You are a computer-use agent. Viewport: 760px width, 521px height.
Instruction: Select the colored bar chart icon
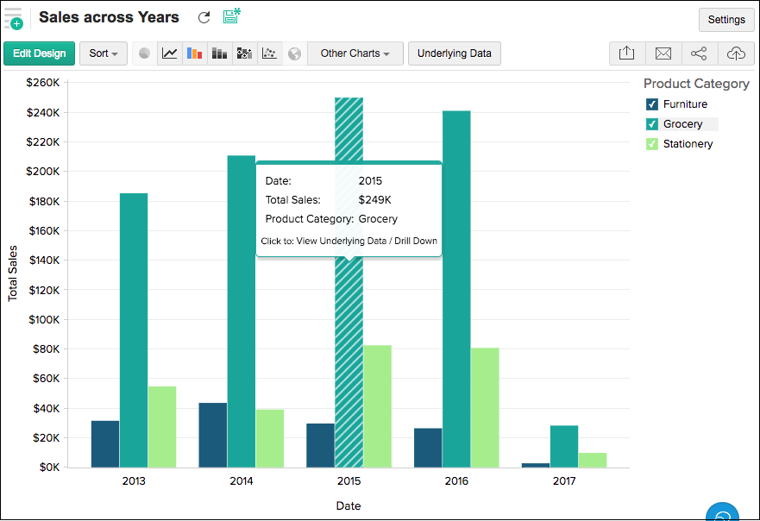(x=195, y=53)
